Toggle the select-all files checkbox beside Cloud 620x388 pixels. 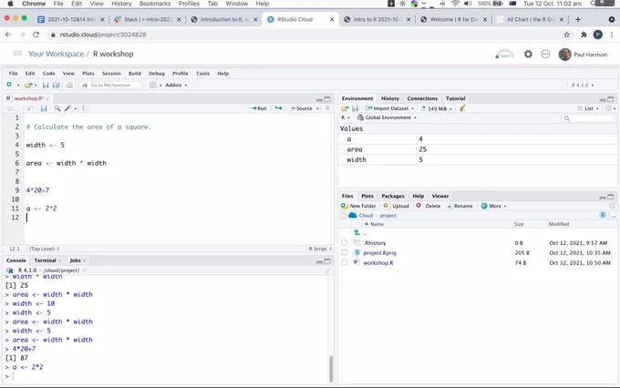point(343,215)
